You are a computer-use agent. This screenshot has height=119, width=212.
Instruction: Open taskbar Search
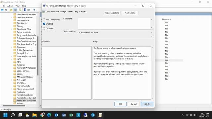(13, 115)
